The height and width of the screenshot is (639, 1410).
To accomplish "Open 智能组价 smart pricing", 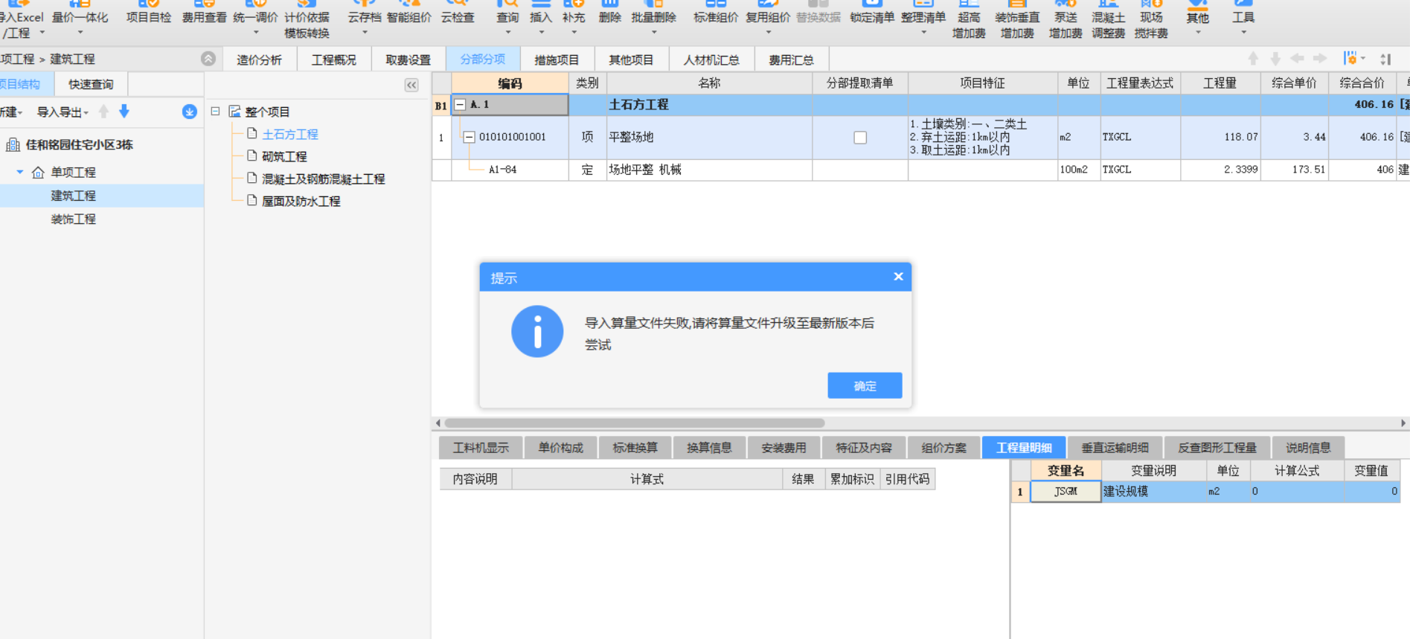I will (x=408, y=13).
